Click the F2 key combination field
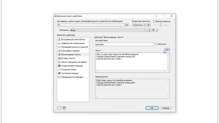Viewport: 219px width, 123px height. click(90, 25)
